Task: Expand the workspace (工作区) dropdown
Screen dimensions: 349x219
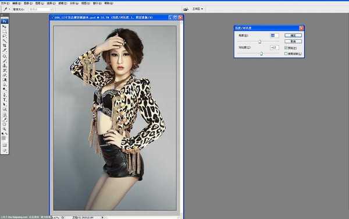Action: pyautogui.click(x=198, y=9)
